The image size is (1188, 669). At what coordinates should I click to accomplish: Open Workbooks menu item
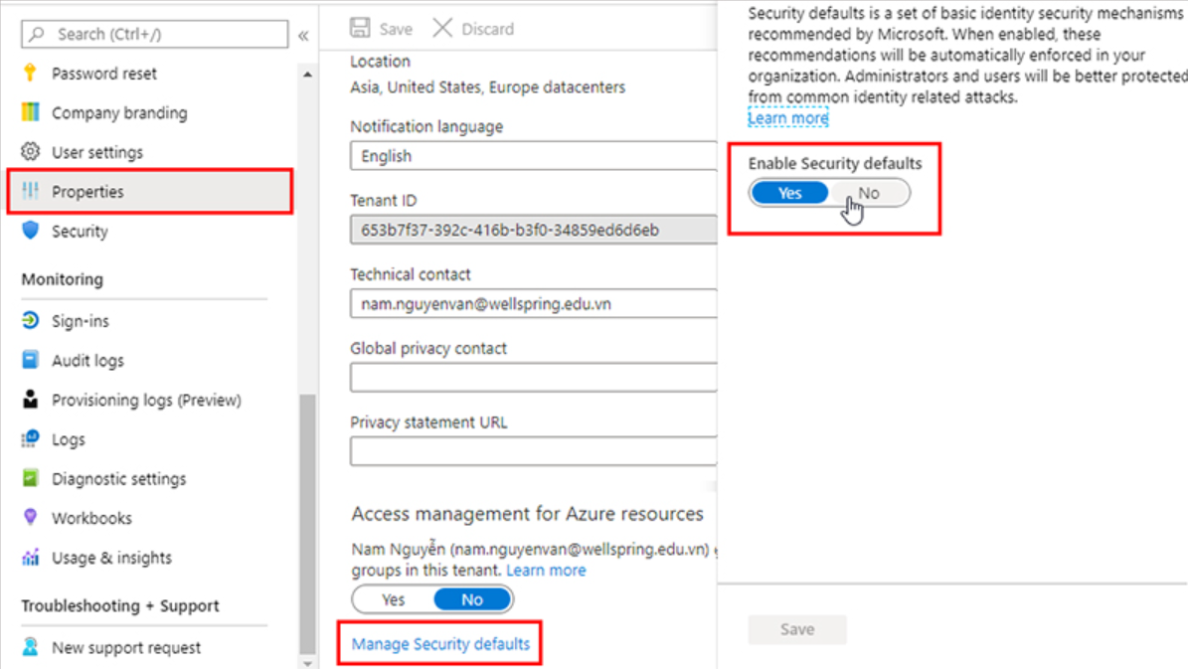[91, 518]
